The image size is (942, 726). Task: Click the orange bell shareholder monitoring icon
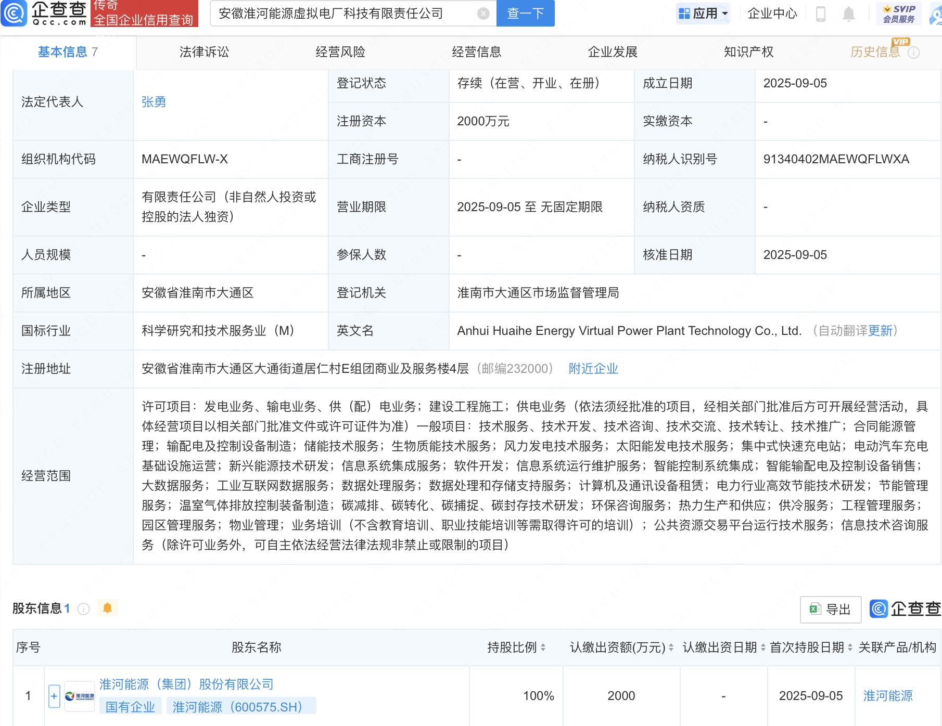point(108,608)
